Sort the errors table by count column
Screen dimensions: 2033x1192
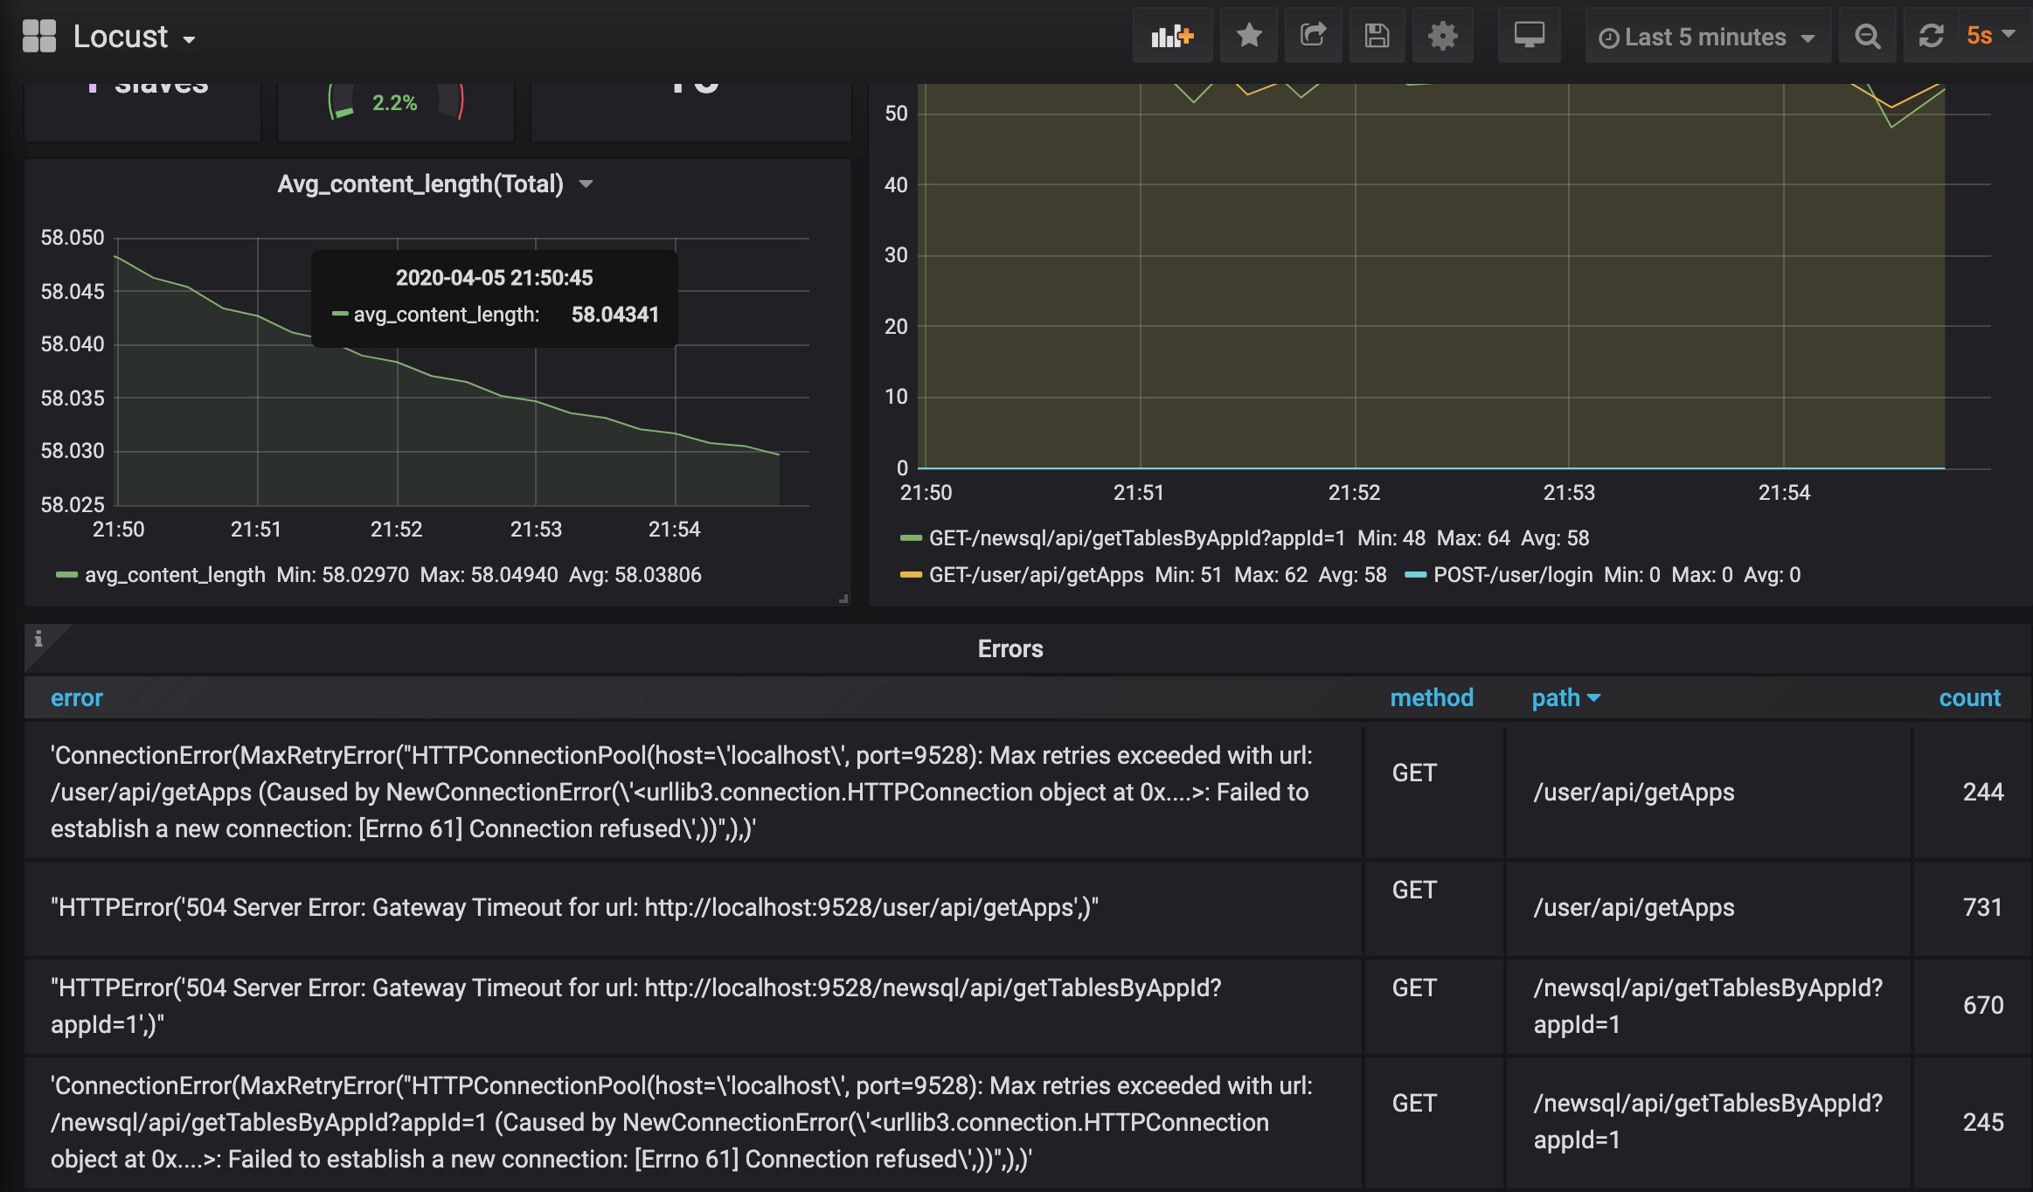(1969, 697)
